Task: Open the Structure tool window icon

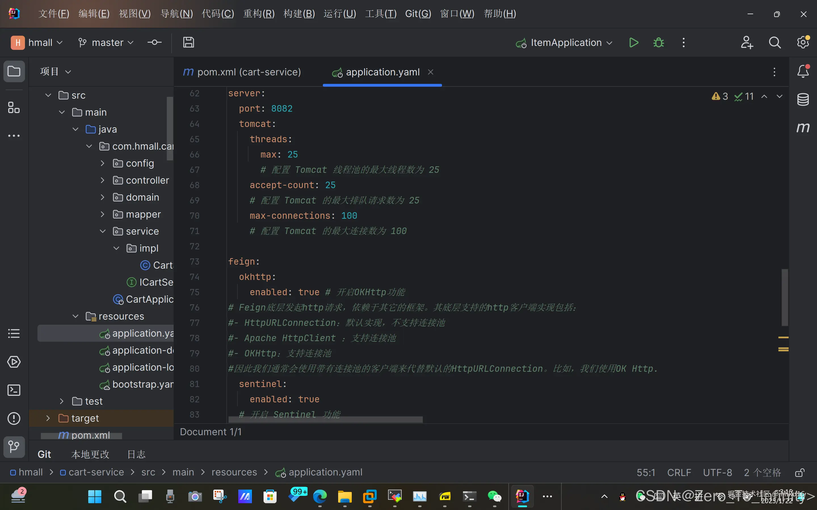Action: click(14, 108)
